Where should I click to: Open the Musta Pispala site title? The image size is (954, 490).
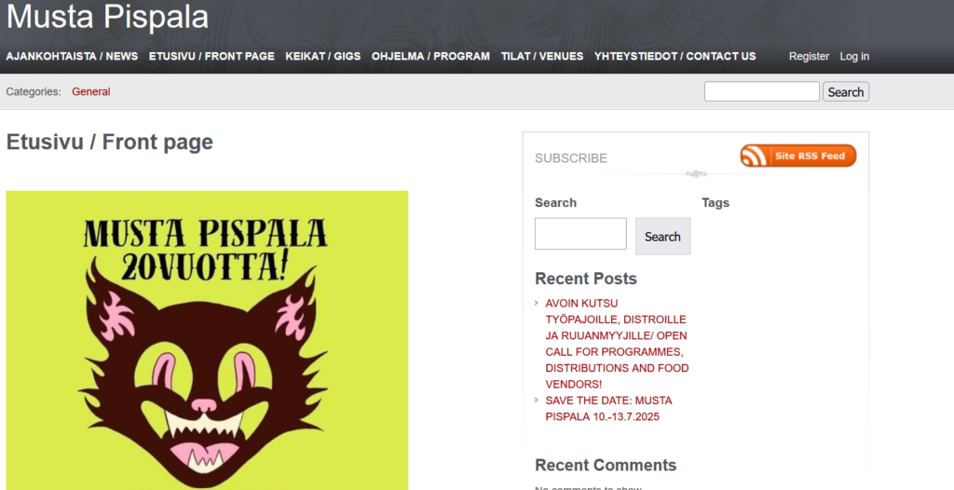tap(108, 17)
